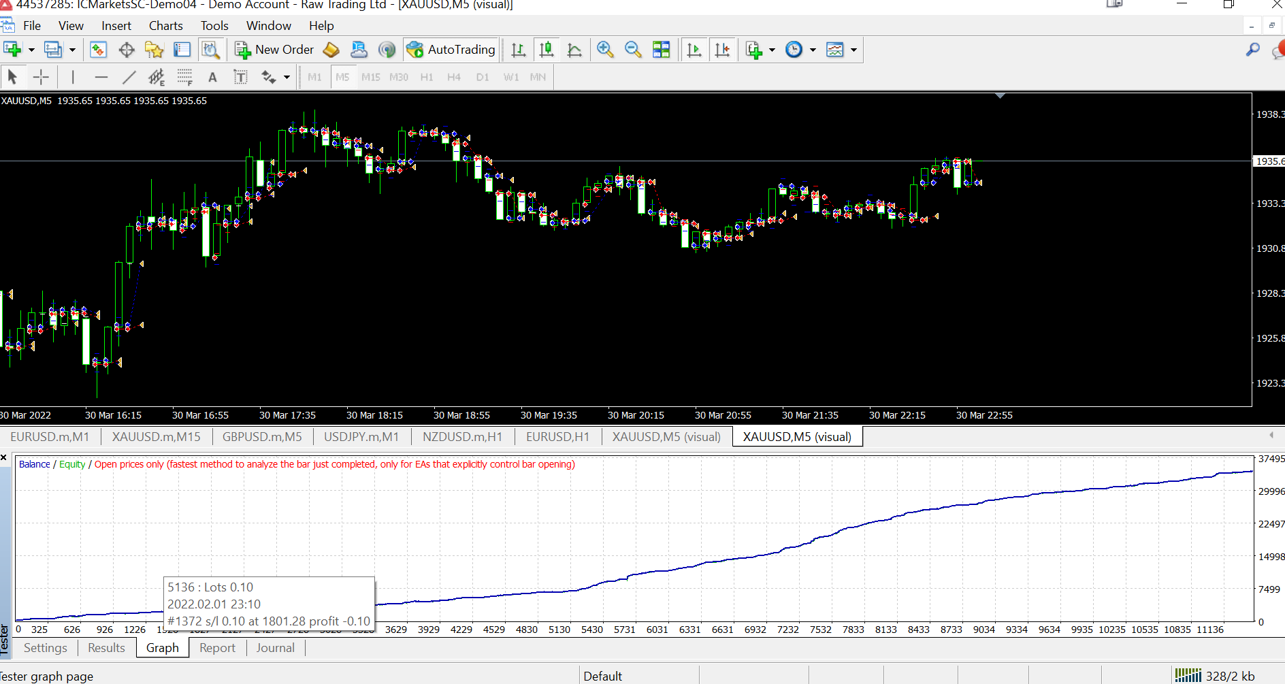1285x684 pixels.
Task: Open the tester Report tab
Action: tap(217, 648)
